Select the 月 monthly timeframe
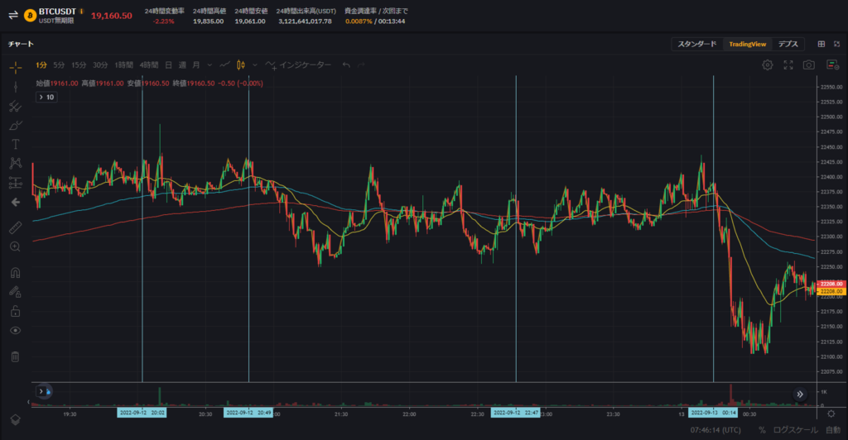The width and height of the screenshot is (848, 440). coord(196,65)
